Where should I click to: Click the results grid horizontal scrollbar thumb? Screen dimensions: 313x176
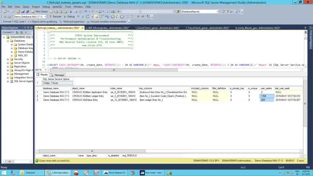pyautogui.click(x=92, y=151)
